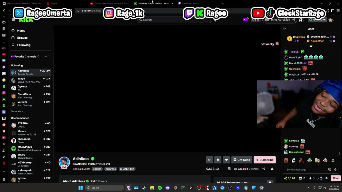342x192 pixels.
Task: Open the YouTube icon in browser sidebar
Action: click(4, 54)
